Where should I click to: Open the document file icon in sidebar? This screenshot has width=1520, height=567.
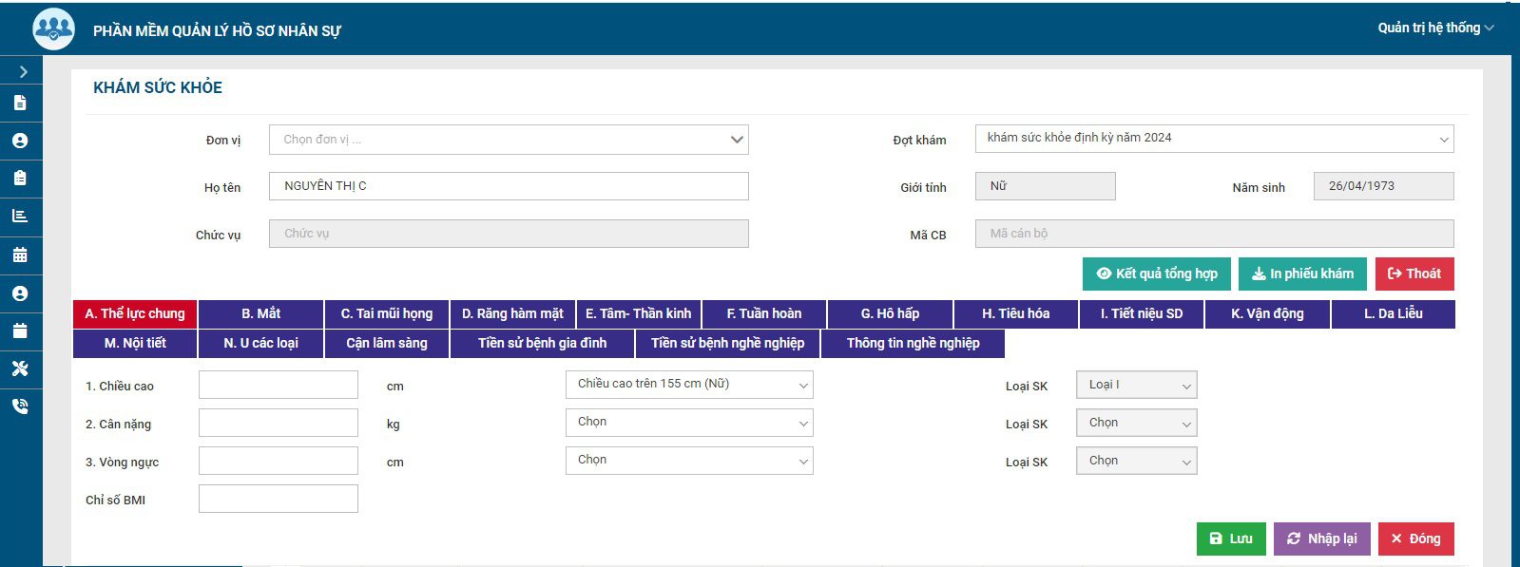[20, 103]
